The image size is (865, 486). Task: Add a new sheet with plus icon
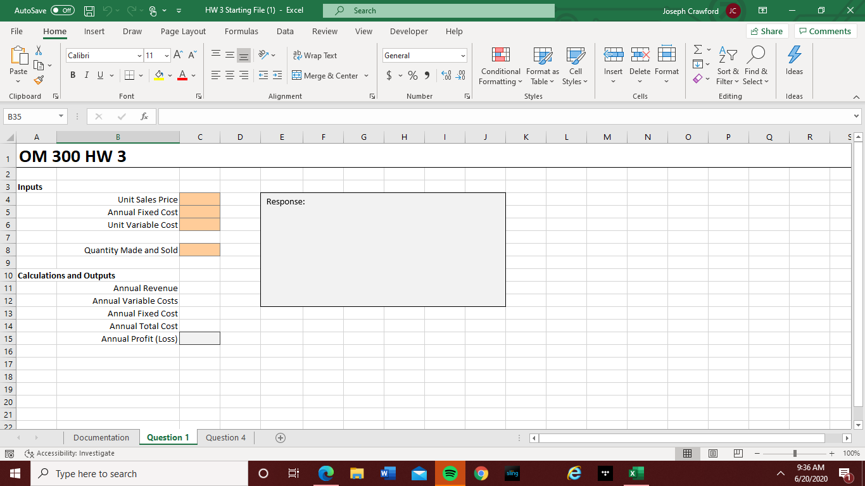[281, 437]
